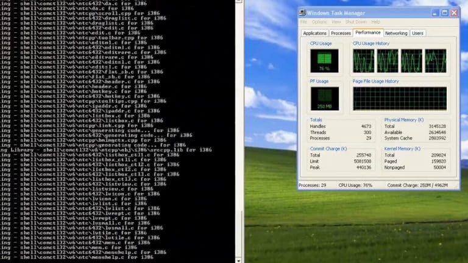468x263 pixels.
Task: Click the 'Page File Usage History' label
Action: [375, 81]
